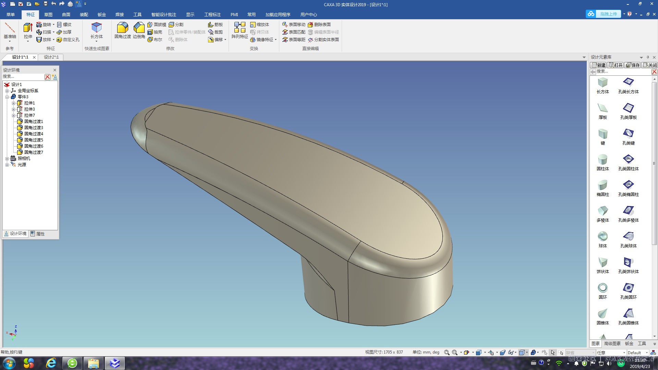Click the 长方体 quick shape icon
Viewport: 658px width, 370px height.
tap(97, 29)
